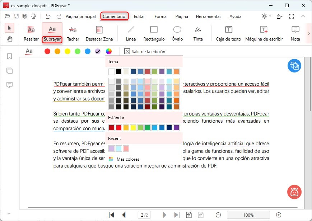Open the red AI chatbot assistant
Screen dimensions: 312x221
(294, 192)
